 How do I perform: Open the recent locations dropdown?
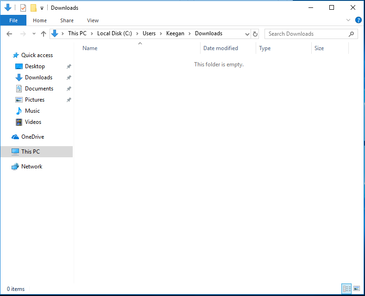pos(34,34)
